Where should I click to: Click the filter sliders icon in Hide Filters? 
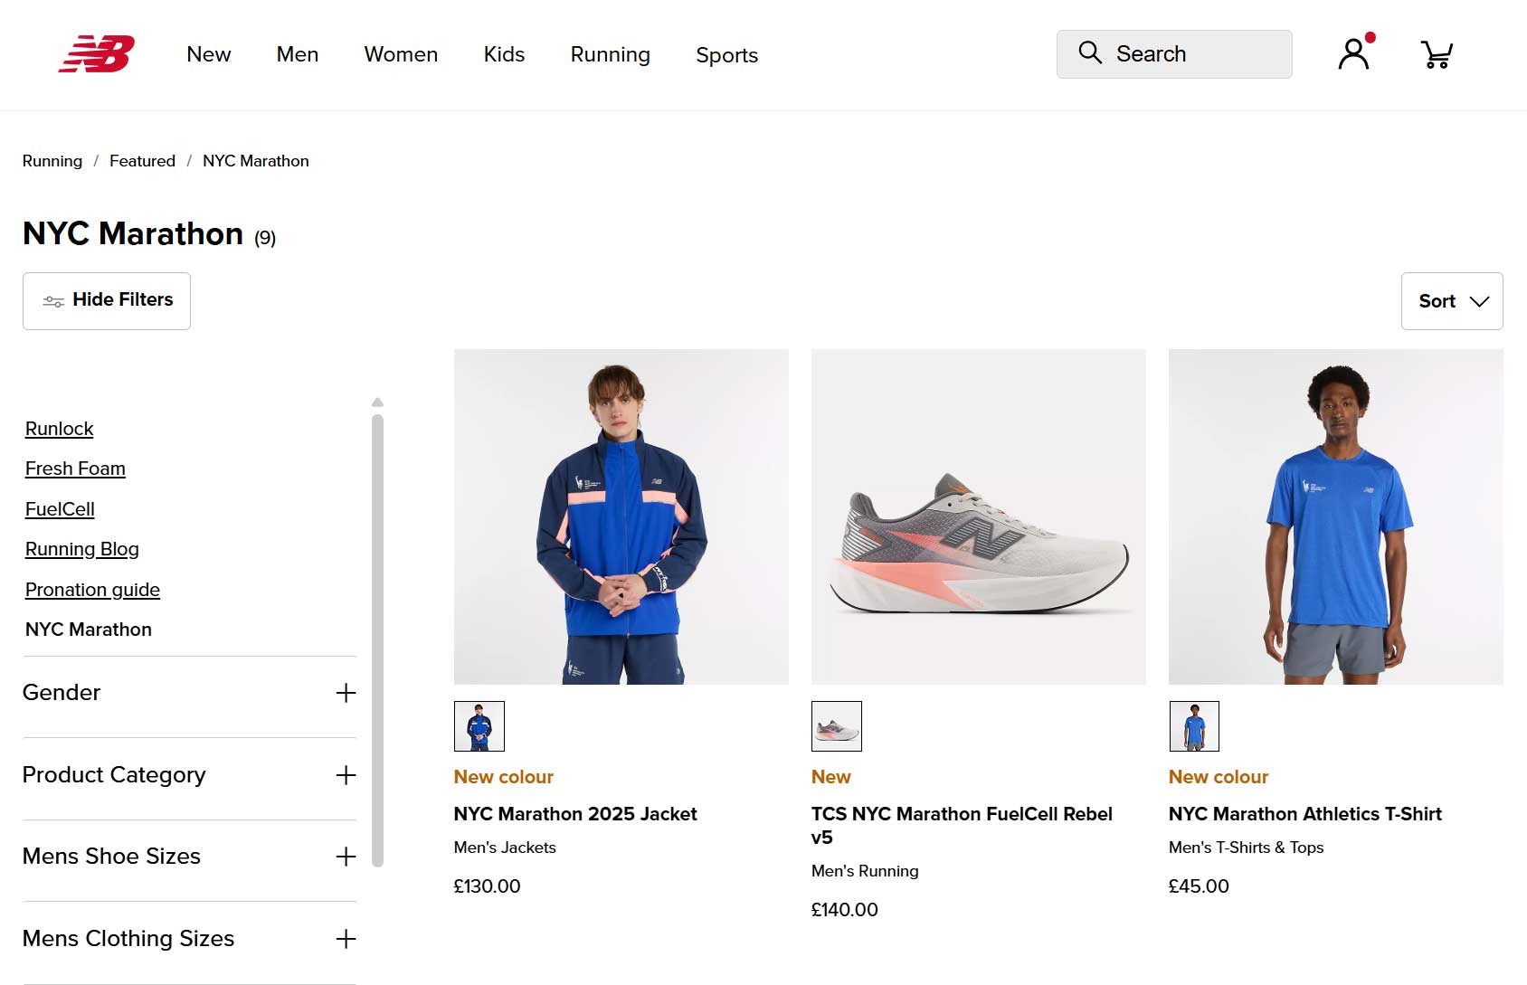click(53, 301)
